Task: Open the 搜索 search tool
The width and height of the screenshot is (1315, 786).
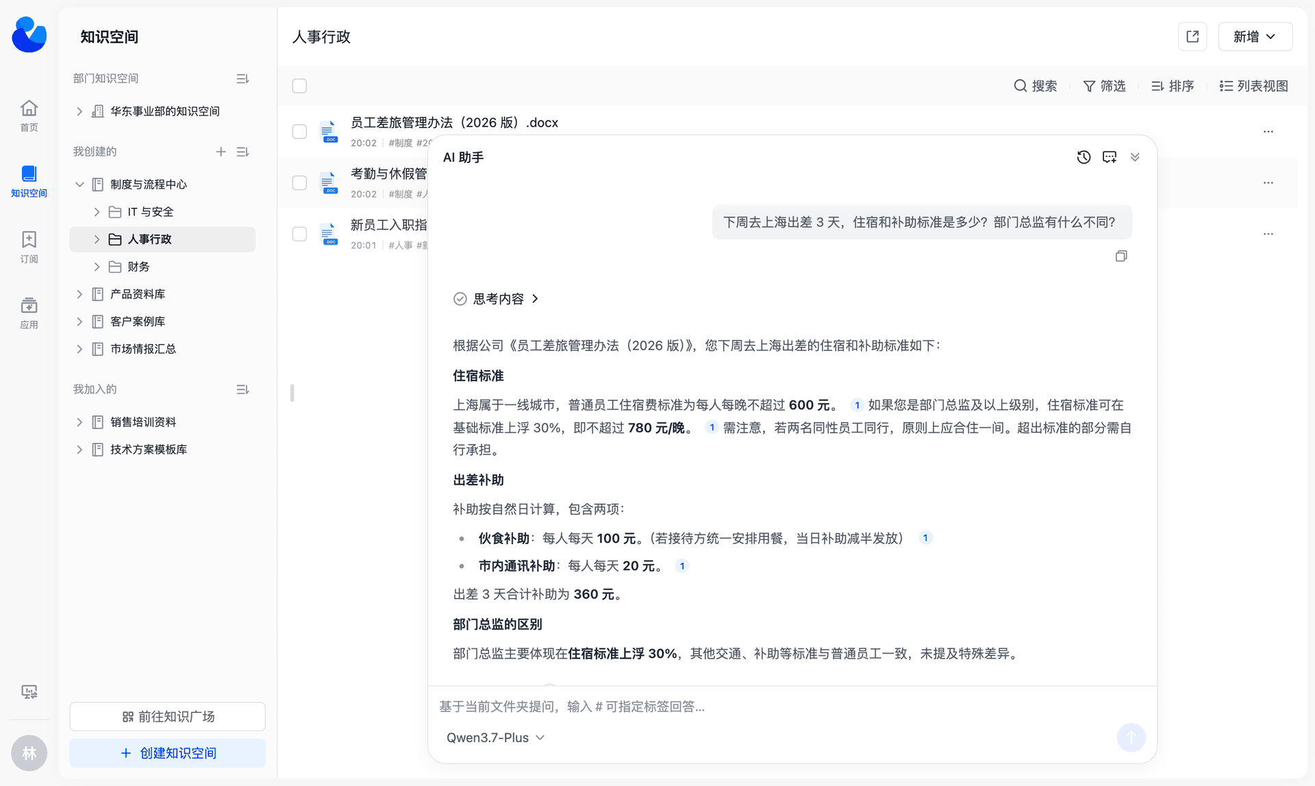Action: (1036, 86)
